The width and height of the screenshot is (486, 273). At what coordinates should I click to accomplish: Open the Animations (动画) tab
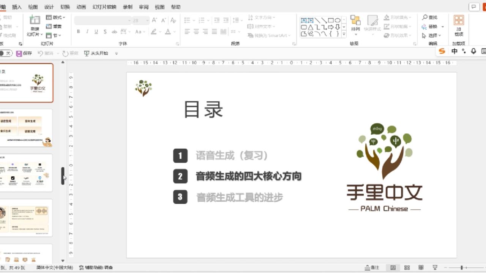pos(81,7)
